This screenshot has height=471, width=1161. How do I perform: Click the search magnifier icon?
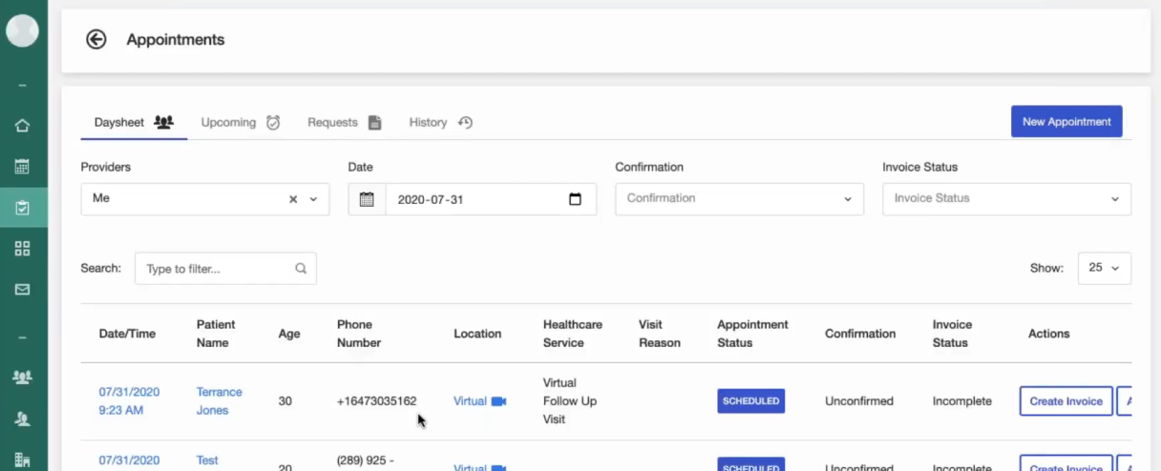[301, 269]
